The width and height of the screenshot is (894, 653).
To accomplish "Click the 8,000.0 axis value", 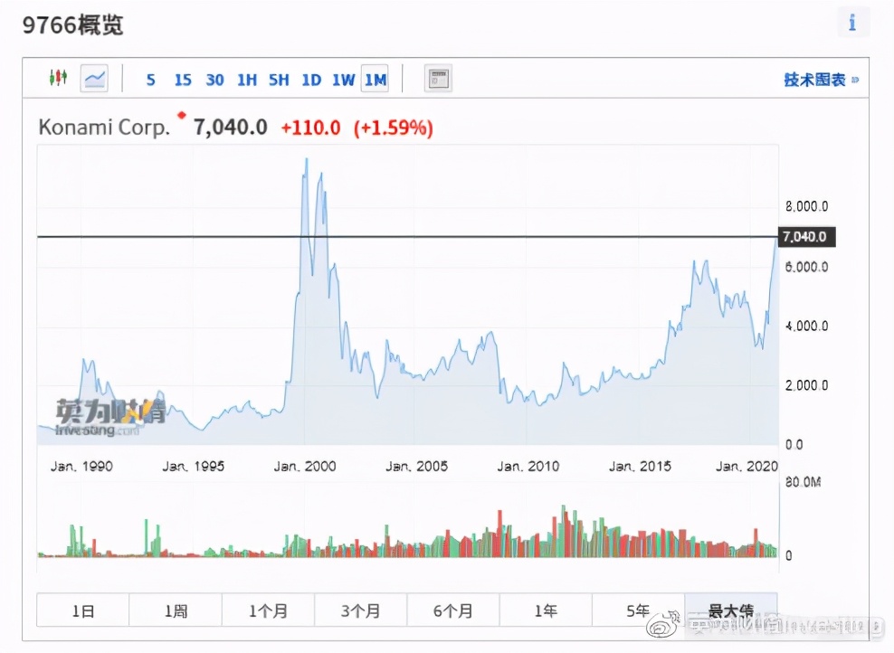I will 806,206.
